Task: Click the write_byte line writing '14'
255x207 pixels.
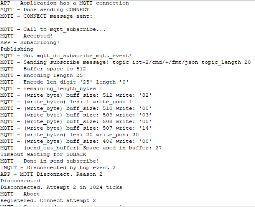Action: [x=76, y=128]
